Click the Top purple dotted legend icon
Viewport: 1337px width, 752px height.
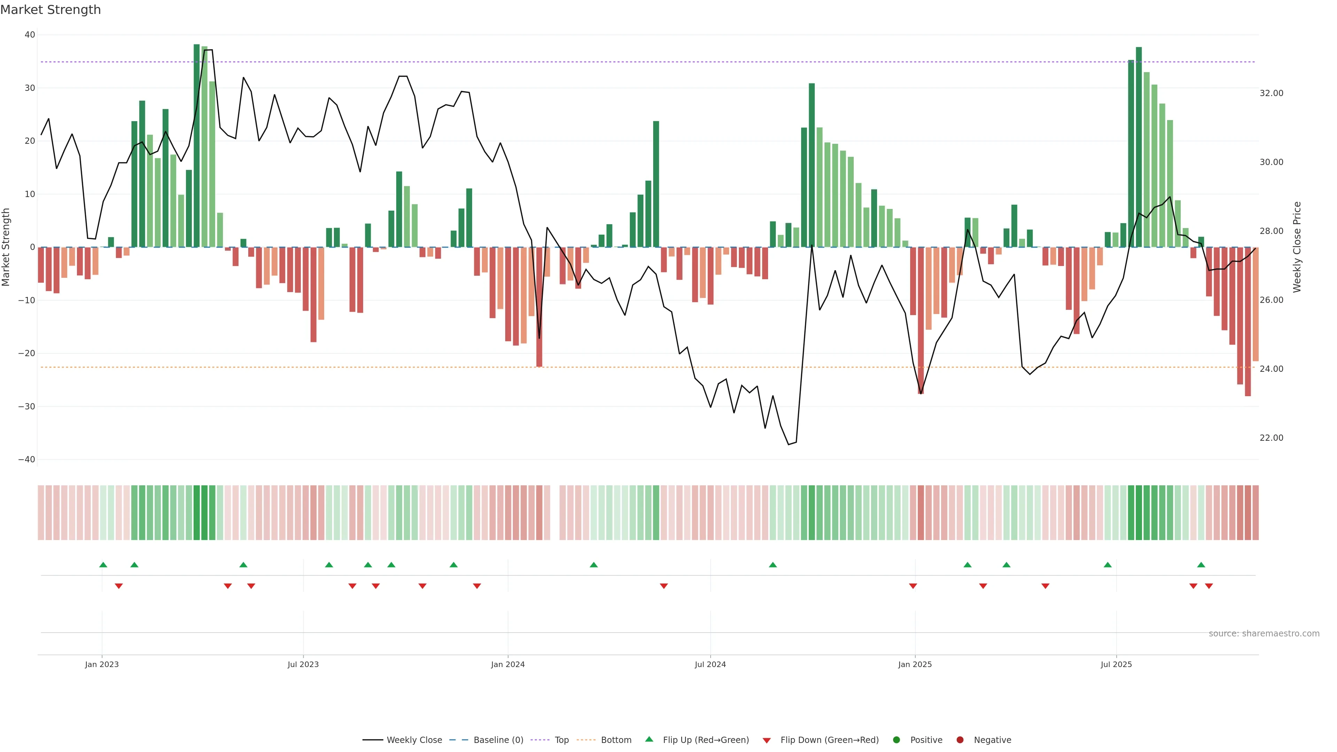(540, 740)
